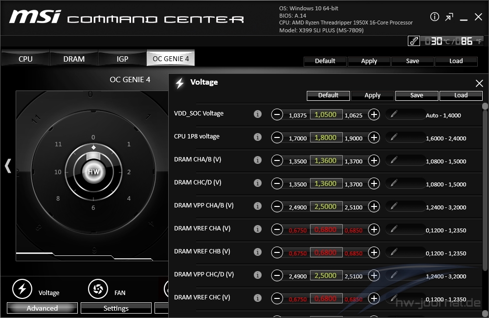The width and height of the screenshot is (489, 318).
Task: Click Save in the top toolbar
Action: [413, 61]
